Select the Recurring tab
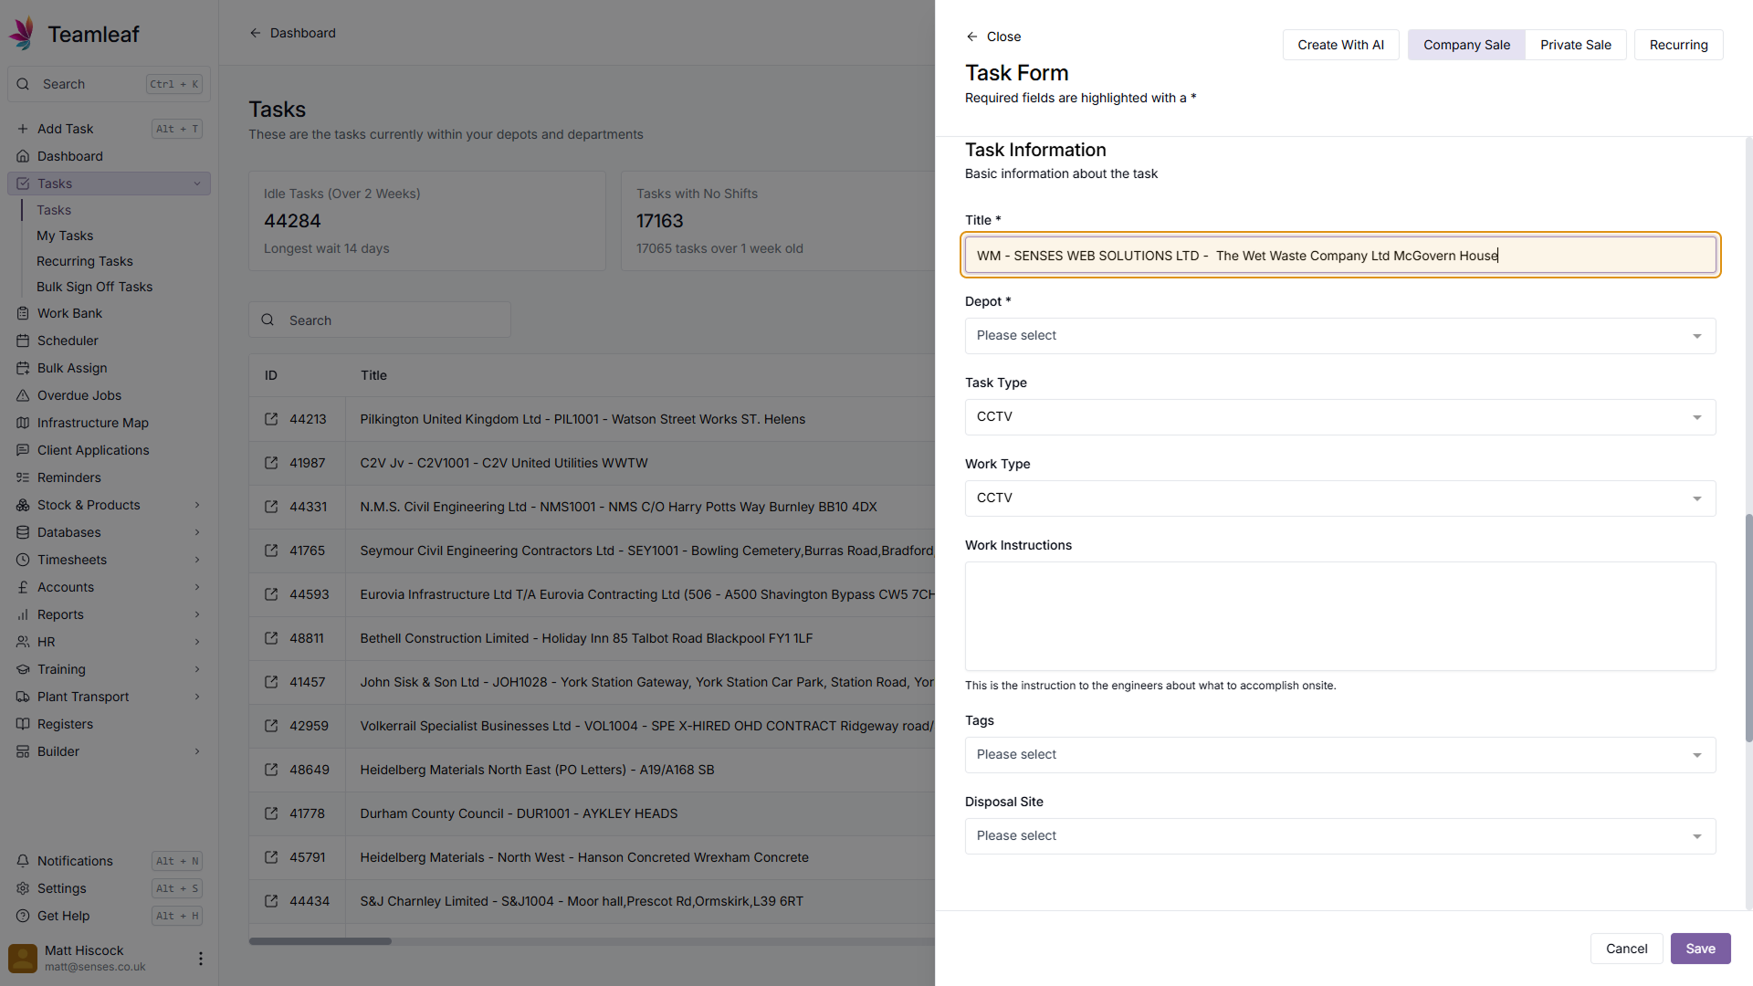 (x=1678, y=45)
